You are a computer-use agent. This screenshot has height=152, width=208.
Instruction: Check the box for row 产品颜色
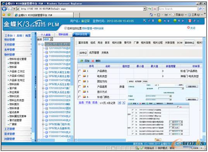(79, 71)
